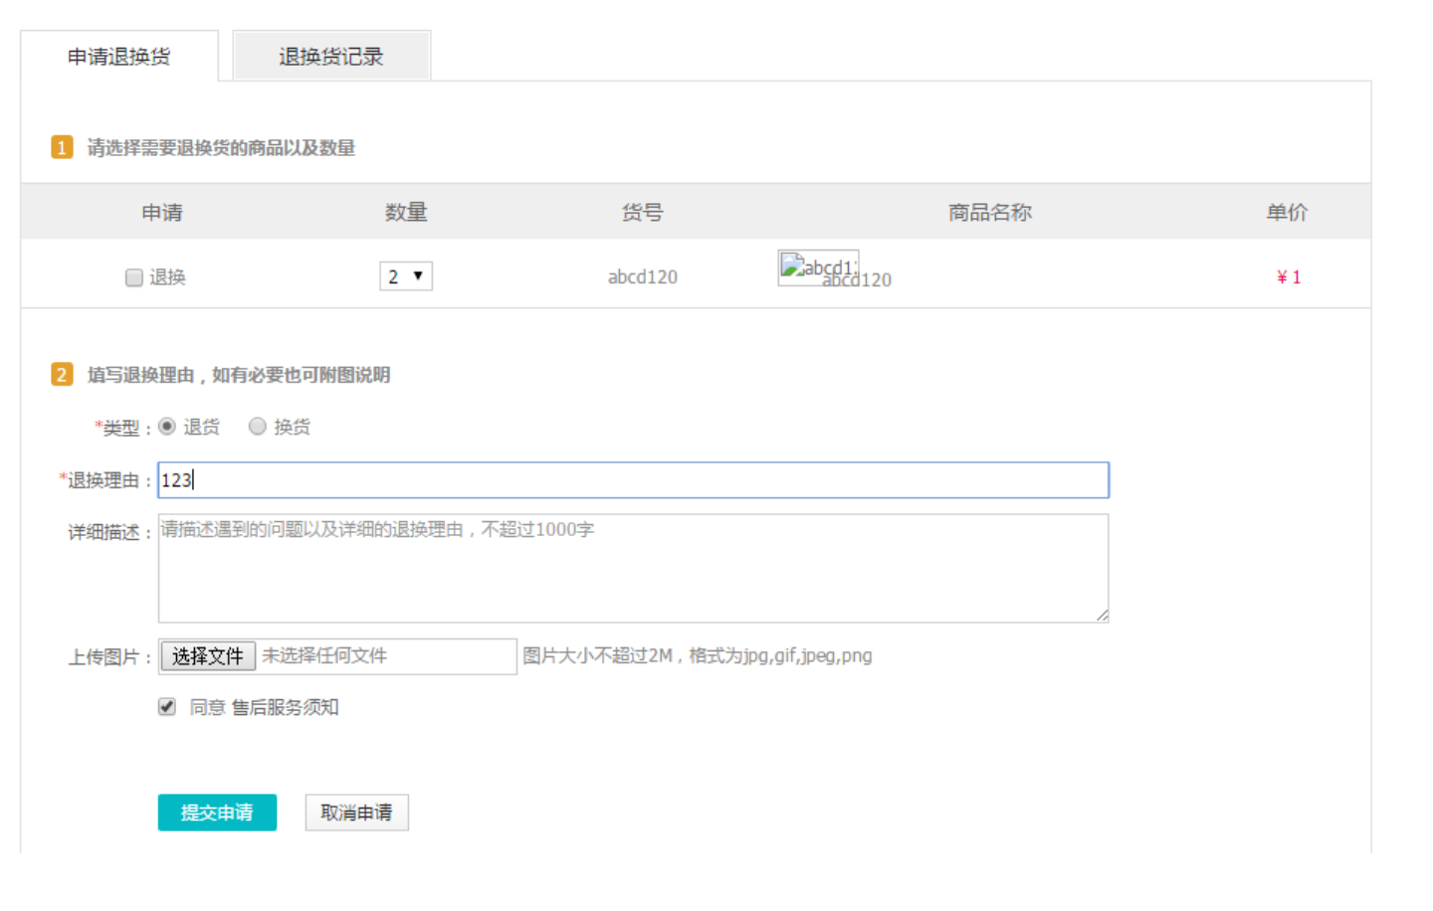Click the orange step 1 badge
The image size is (1433, 911).
[62, 147]
